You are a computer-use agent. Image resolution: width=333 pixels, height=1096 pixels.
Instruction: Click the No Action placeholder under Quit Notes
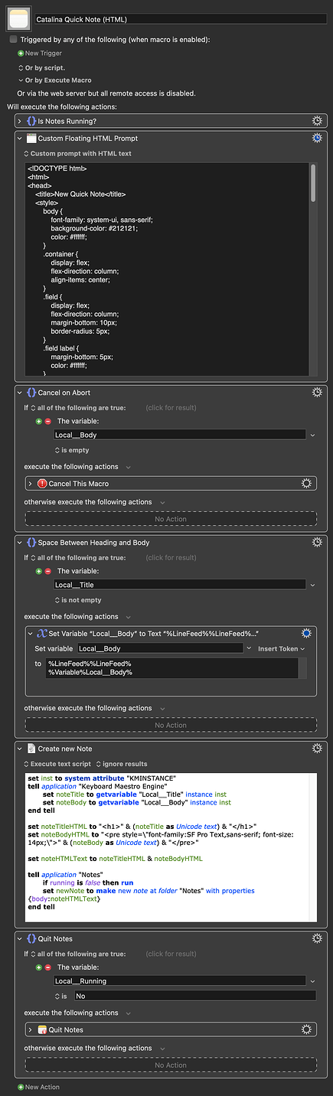coord(171,1065)
